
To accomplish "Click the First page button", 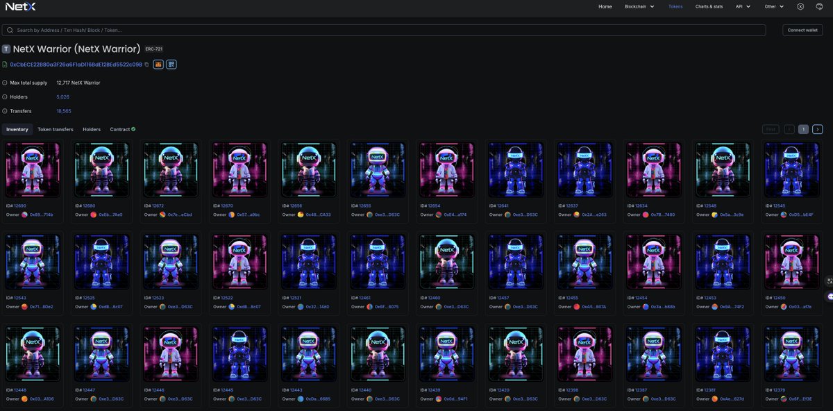I will tap(771, 129).
